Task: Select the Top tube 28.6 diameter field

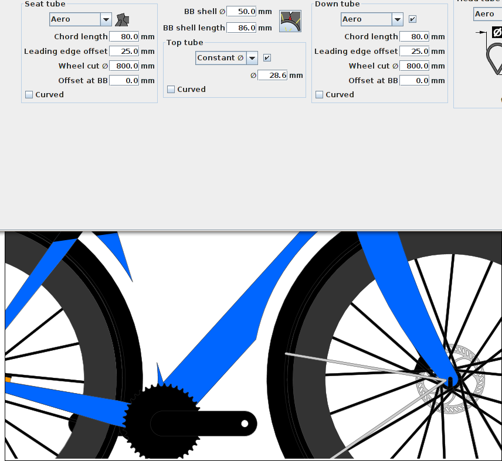Action: point(273,76)
